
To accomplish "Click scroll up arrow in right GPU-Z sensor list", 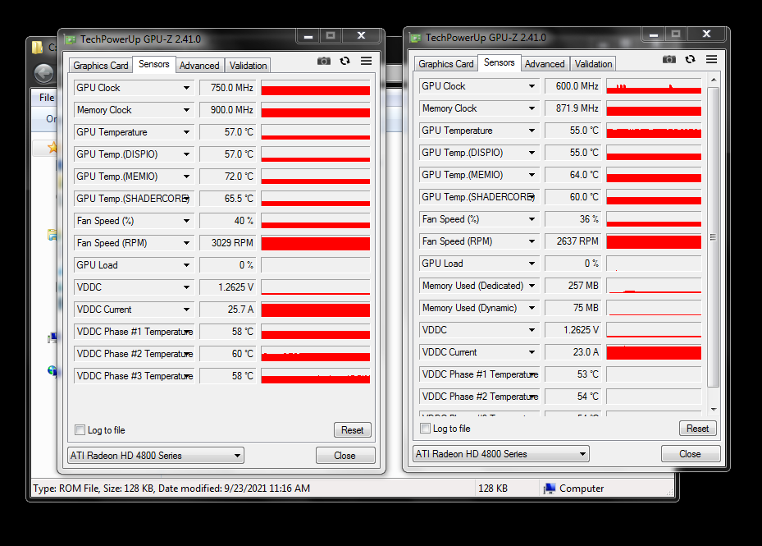I will (x=714, y=80).
